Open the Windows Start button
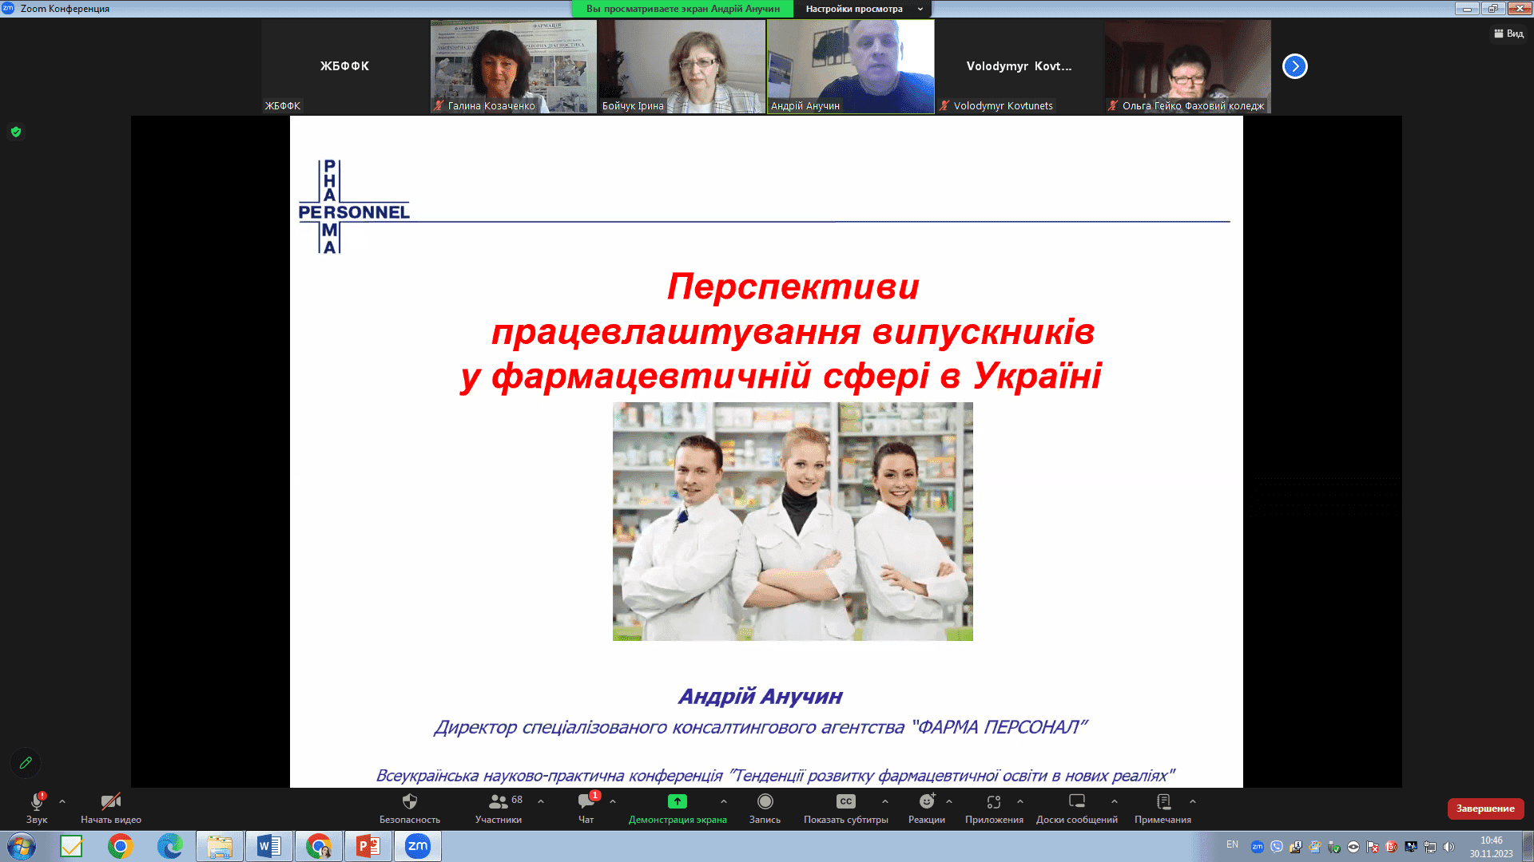 22,846
